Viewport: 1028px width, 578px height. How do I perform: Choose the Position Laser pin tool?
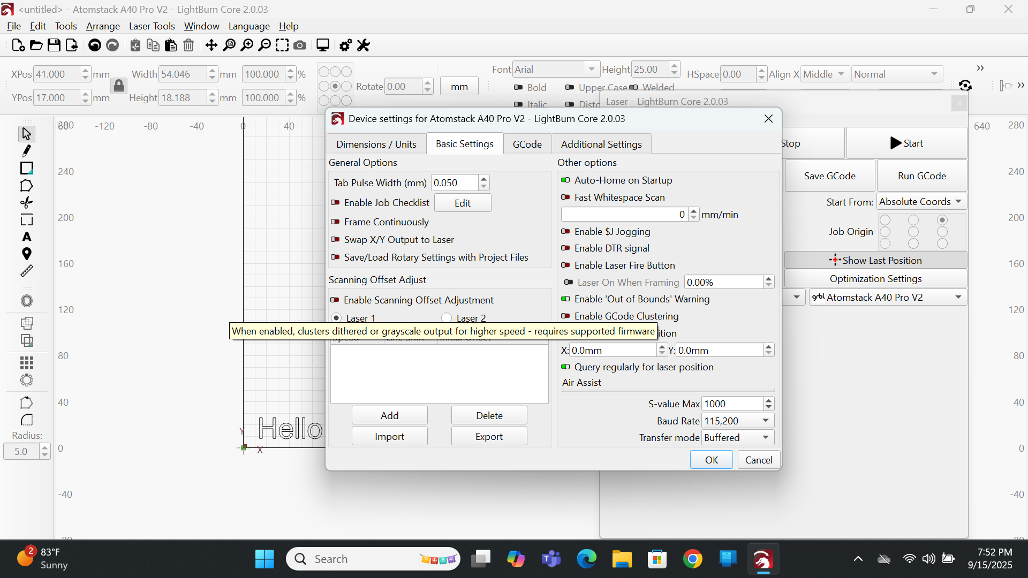coord(26,254)
